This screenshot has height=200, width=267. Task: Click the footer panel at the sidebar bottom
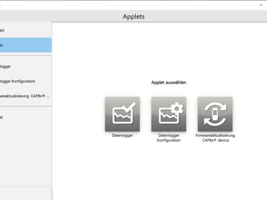tap(26, 193)
